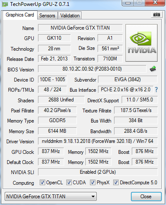
Task: Click the Name field showing GTX TITAN
Action: click(80, 28)
